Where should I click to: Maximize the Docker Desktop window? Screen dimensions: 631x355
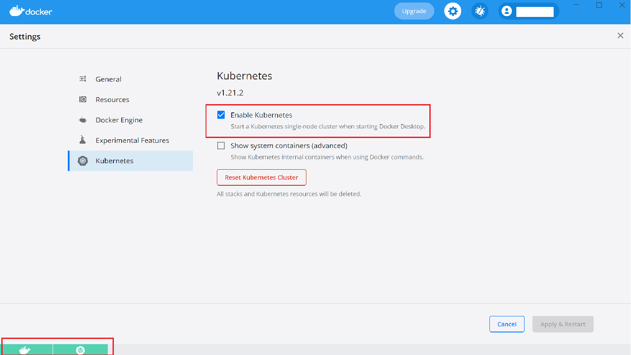[599, 5]
